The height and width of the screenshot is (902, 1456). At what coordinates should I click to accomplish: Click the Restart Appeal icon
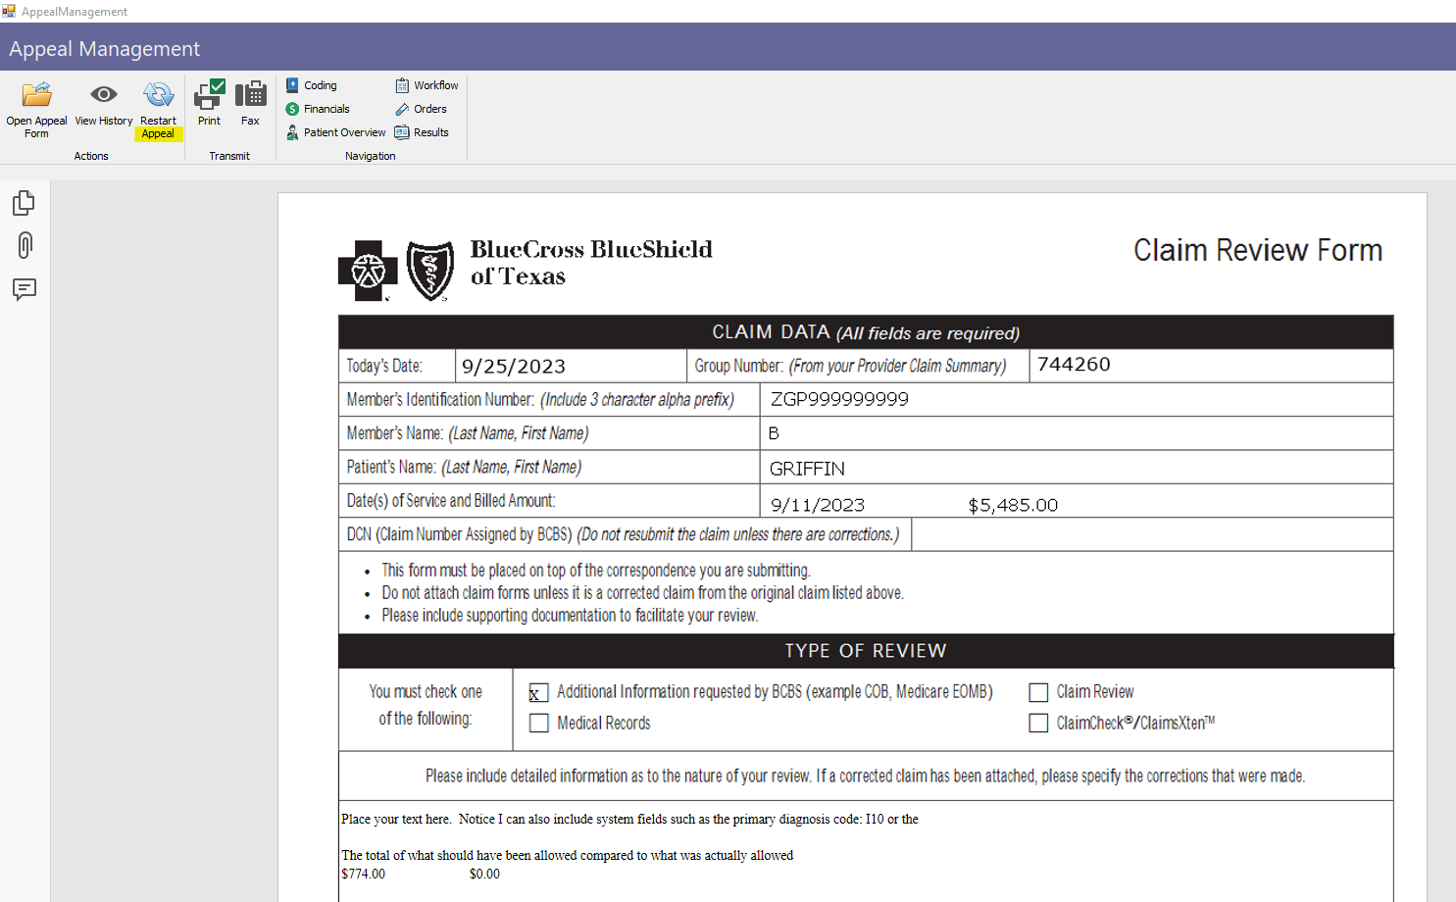coord(158,95)
